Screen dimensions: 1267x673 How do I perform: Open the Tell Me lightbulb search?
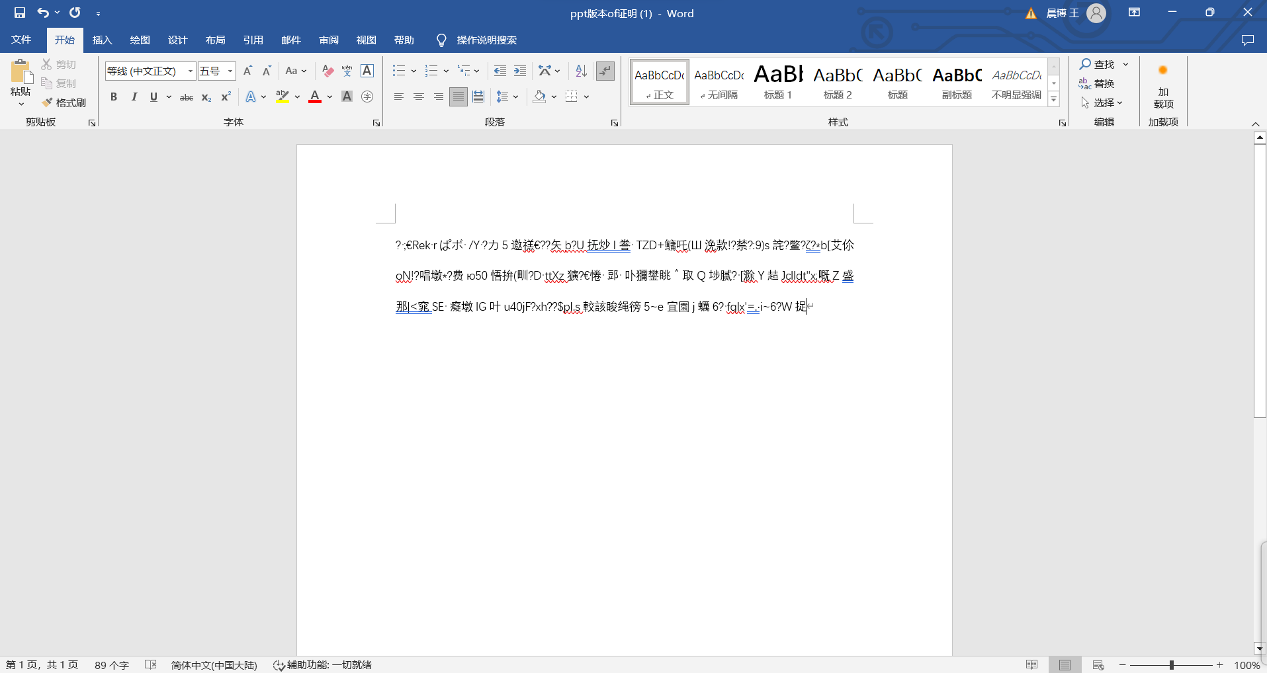click(441, 40)
